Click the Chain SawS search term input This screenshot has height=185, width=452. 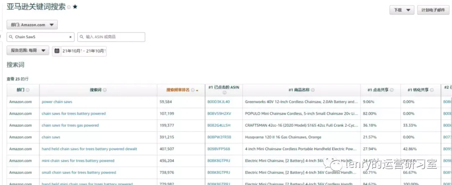click(41, 37)
